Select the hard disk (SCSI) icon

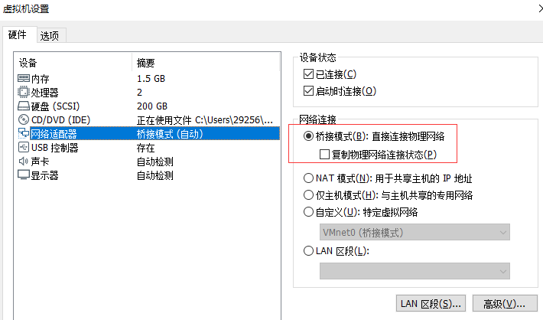(24, 106)
